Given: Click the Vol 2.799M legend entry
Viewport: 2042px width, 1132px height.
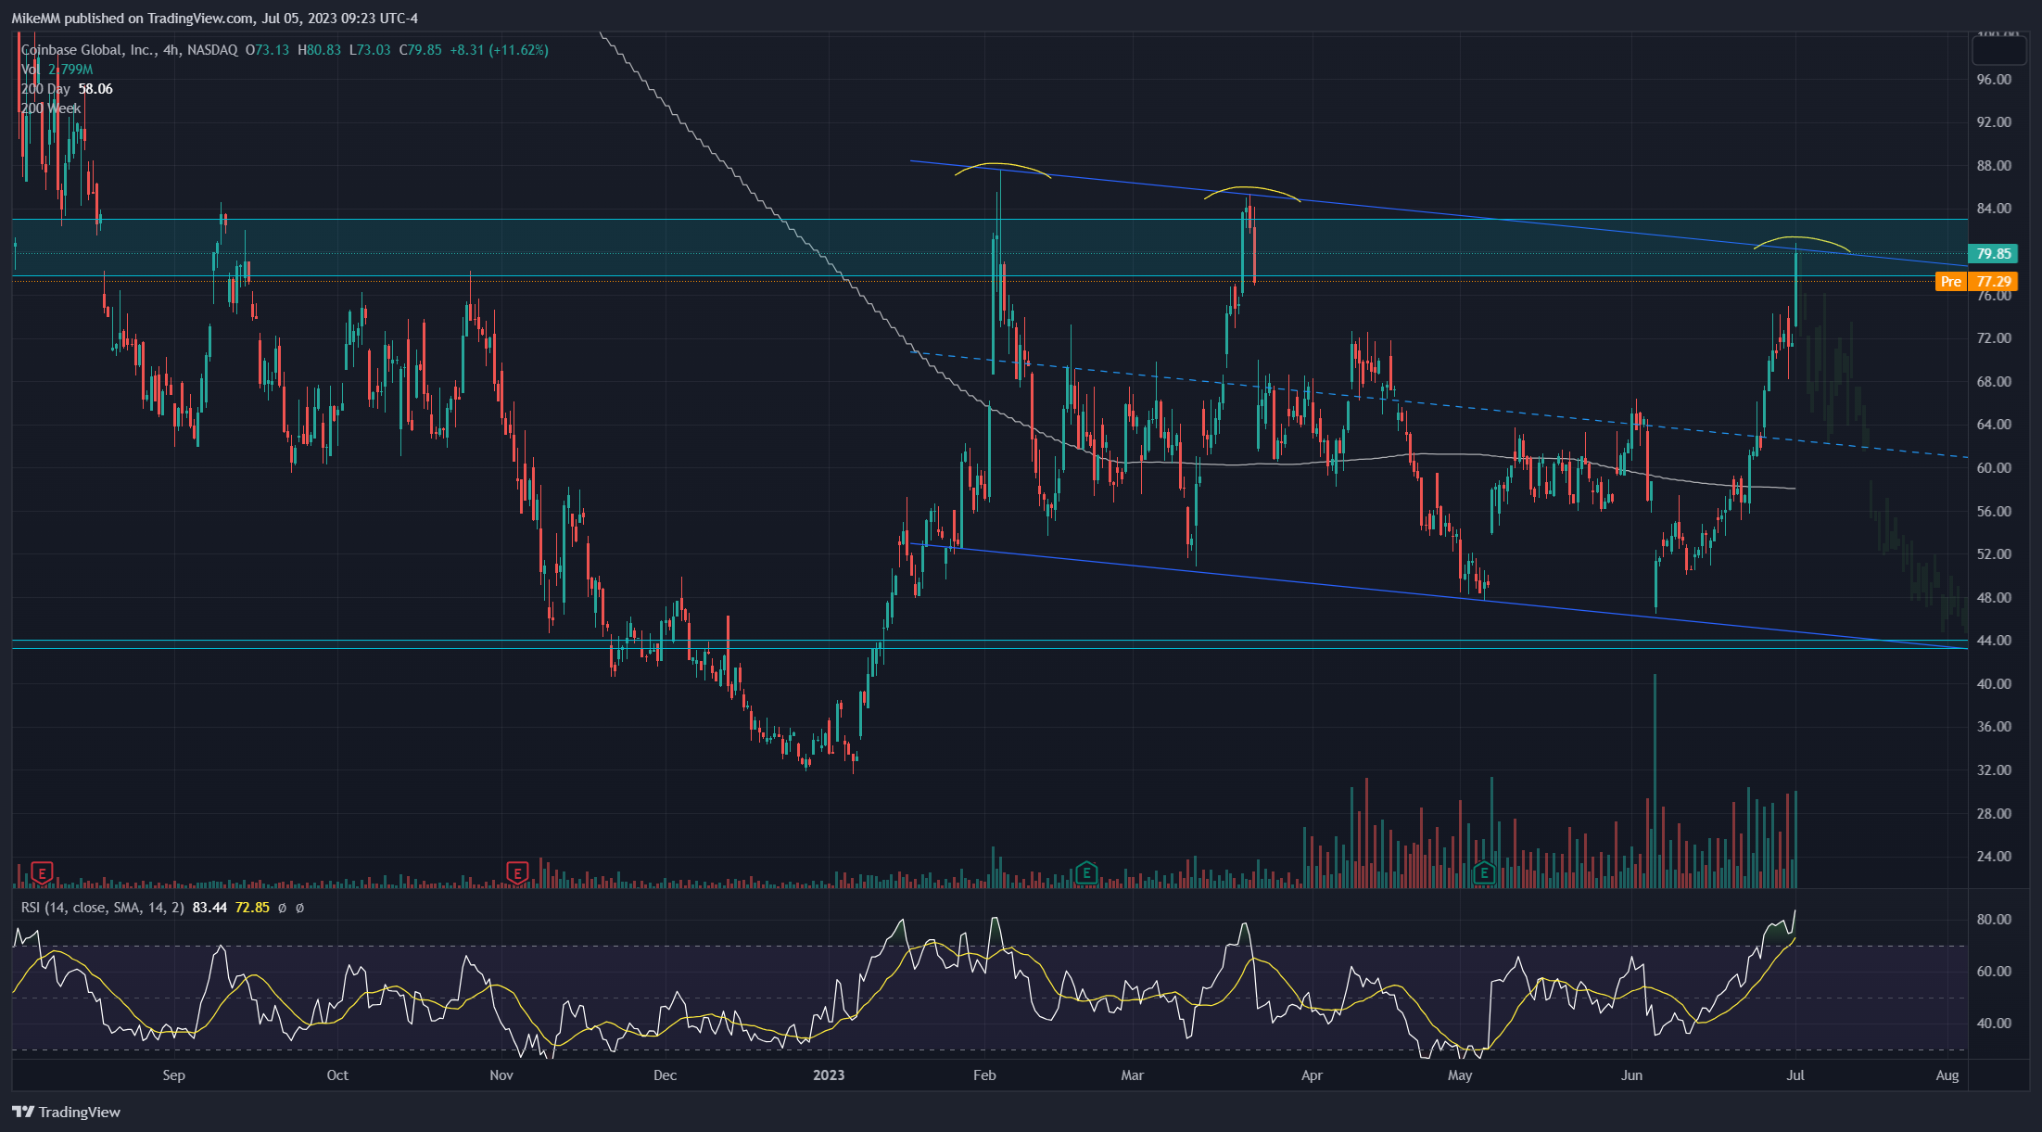Looking at the screenshot, I should (57, 70).
